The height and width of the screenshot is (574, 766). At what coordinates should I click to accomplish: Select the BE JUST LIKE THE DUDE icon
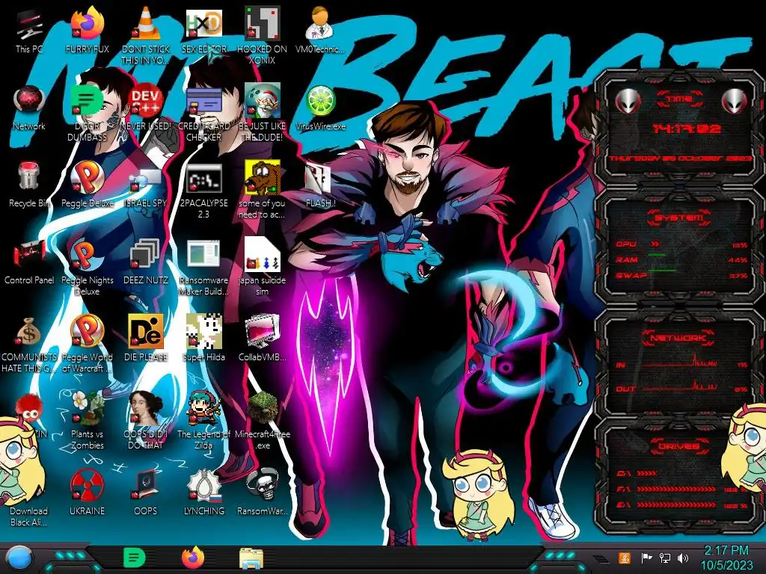click(x=262, y=114)
